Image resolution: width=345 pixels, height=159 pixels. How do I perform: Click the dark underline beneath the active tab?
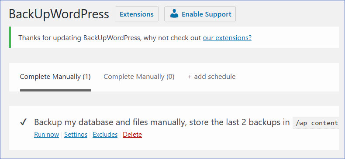click(x=55, y=90)
